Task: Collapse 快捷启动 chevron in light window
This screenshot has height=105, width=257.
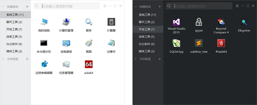Action: click(x=3, y=7)
